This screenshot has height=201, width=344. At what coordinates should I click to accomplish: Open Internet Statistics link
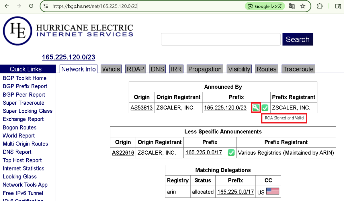click(x=24, y=168)
